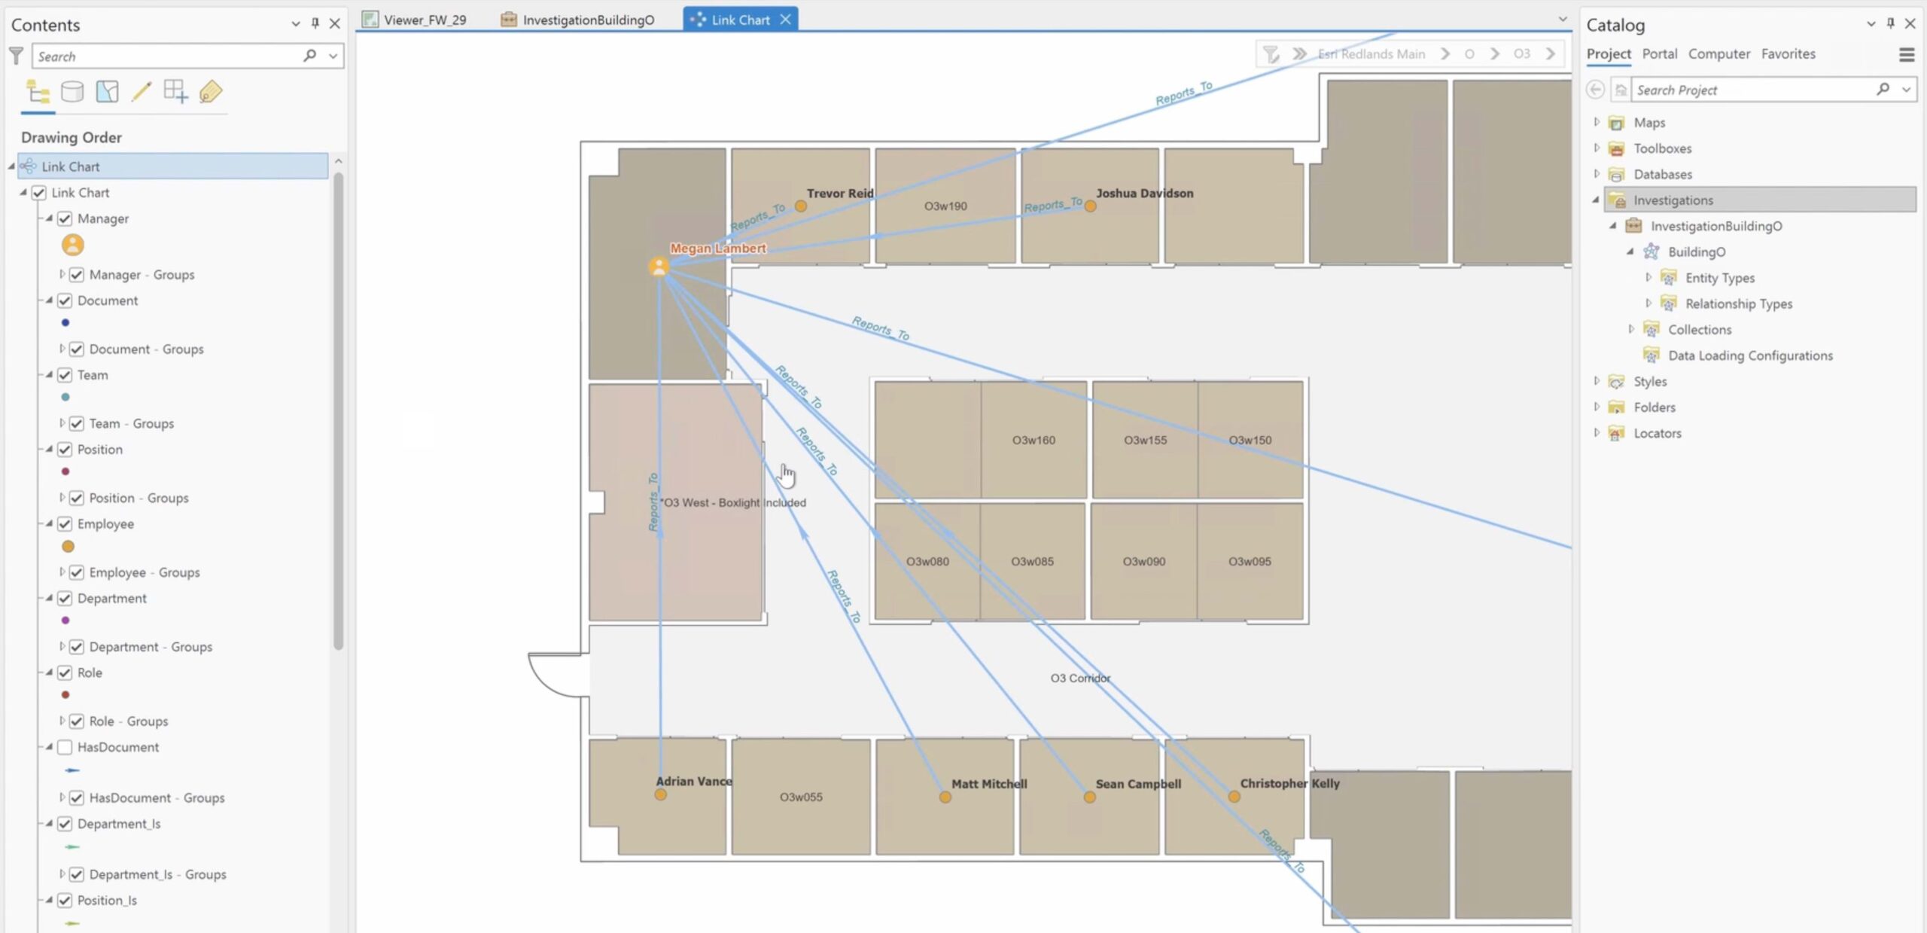Select List By Snapping icon

click(175, 92)
